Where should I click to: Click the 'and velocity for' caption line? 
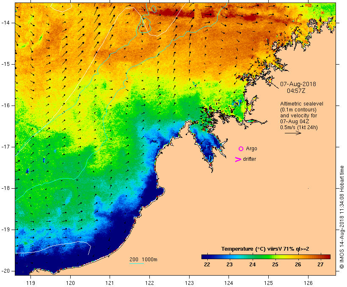[298, 116]
